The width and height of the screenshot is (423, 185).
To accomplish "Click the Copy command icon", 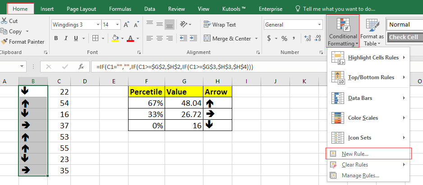I will point(4,31).
